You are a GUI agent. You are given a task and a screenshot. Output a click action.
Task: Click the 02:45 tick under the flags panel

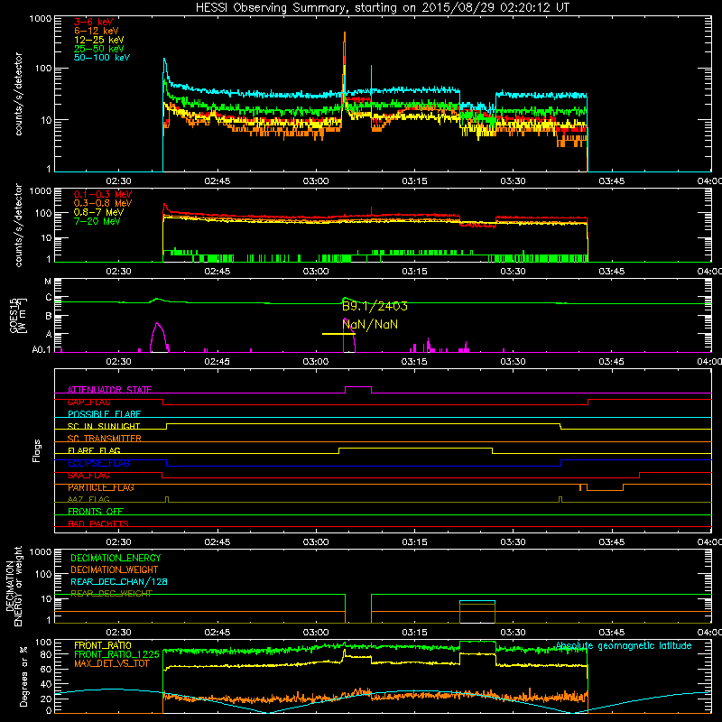coord(218,542)
